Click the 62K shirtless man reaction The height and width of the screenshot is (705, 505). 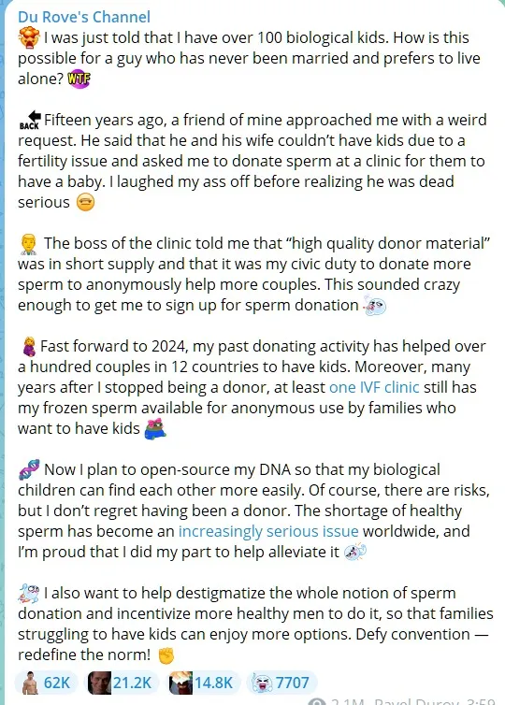point(47,683)
